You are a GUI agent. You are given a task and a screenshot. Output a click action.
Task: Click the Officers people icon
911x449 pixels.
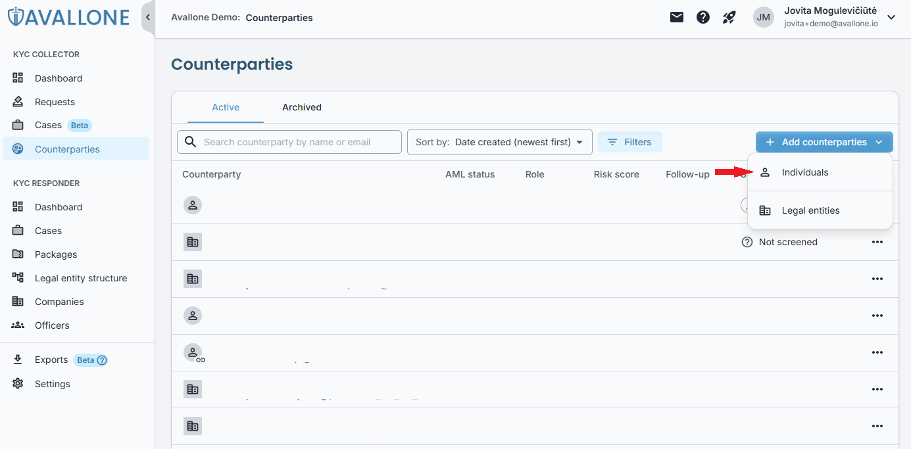pos(18,325)
